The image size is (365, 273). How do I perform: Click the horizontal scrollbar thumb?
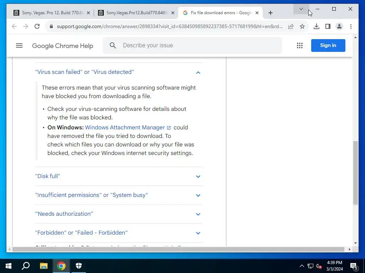[178, 249]
